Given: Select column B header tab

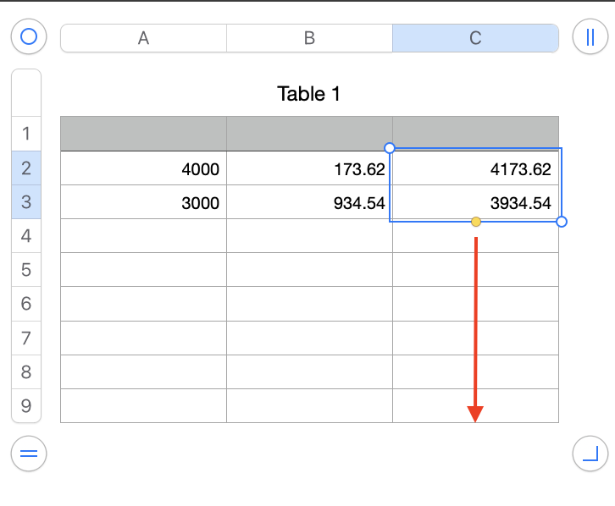Looking at the screenshot, I should 309,38.
